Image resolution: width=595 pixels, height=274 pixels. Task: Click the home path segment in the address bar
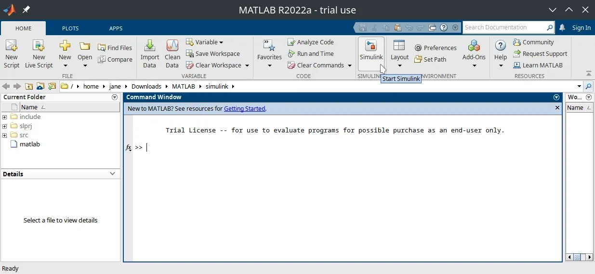pos(91,87)
